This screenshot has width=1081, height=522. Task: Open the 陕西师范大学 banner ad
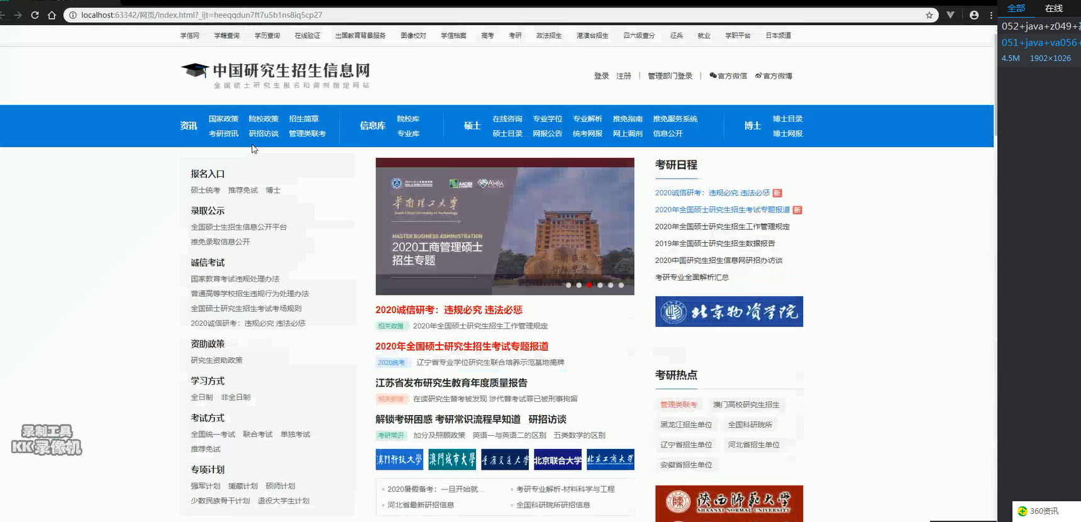point(729,504)
